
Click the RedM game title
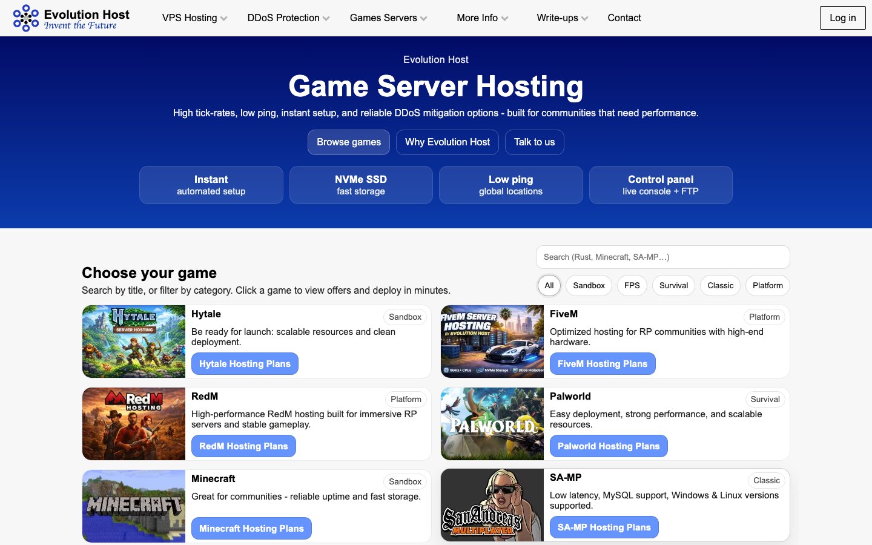click(x=205, y=397)
